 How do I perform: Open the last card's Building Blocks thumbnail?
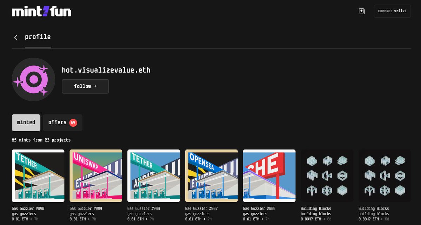[x=385, y=176]
